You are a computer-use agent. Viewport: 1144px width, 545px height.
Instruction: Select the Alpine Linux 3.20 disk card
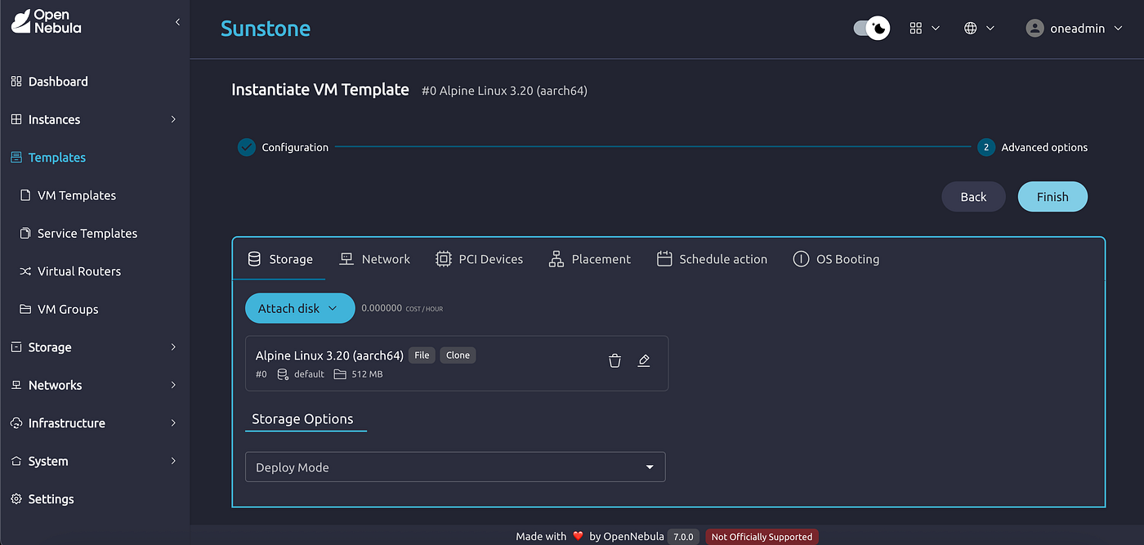click(457, 364)
